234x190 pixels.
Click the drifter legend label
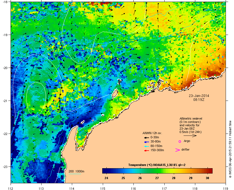coord(185,149)
